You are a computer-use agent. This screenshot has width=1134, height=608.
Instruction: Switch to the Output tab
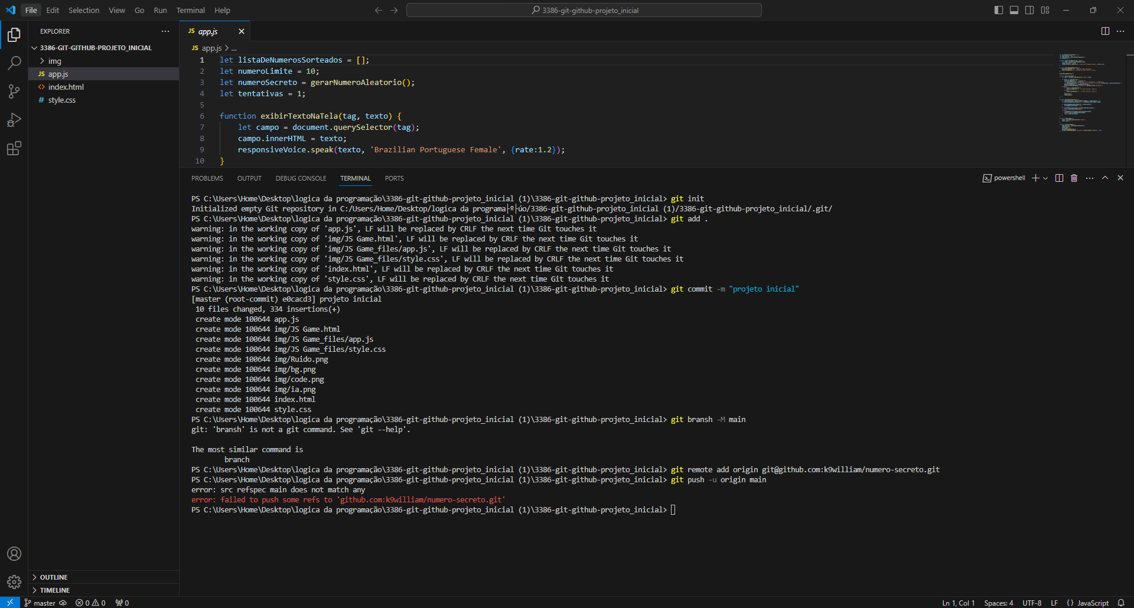click(x=249, y=178)
